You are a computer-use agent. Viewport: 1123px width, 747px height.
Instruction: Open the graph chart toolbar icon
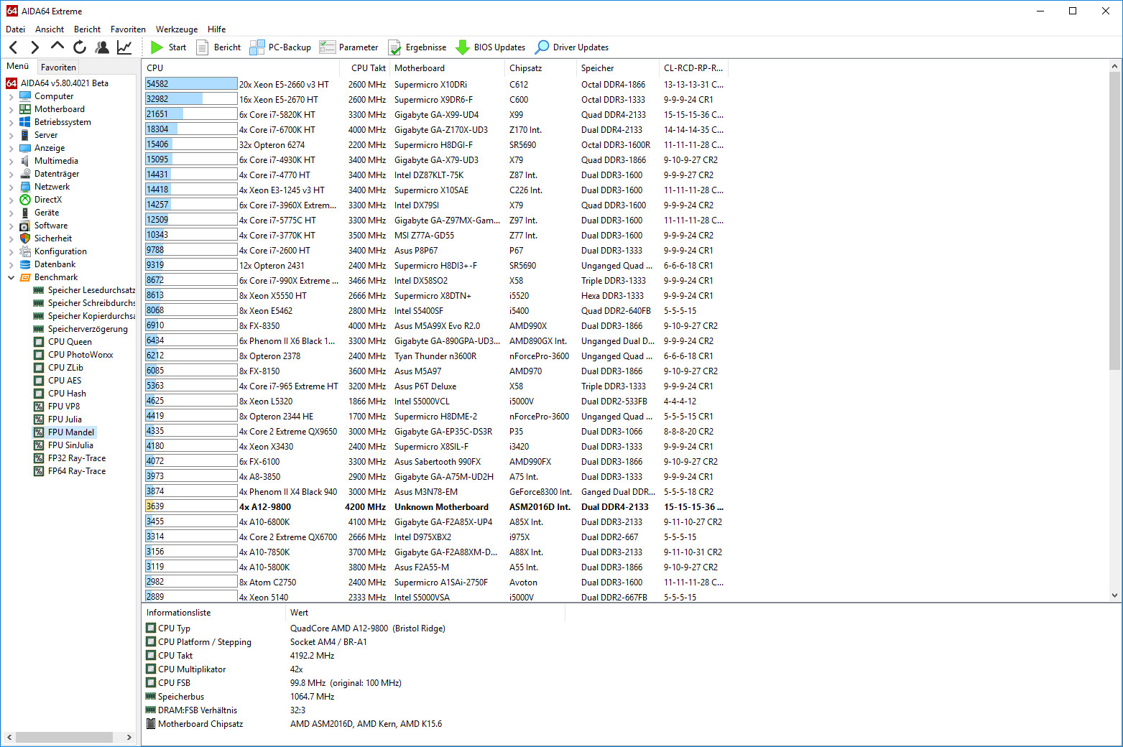pyautogui.click(x=124, y=47)
